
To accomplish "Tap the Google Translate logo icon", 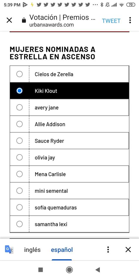I will (9, 250).
